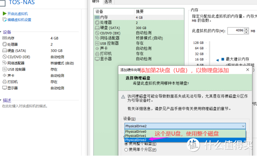This screenshot has height=156, width=257.
Task: Decrease memory with the spinner down arrow
Action: (246, 32)
